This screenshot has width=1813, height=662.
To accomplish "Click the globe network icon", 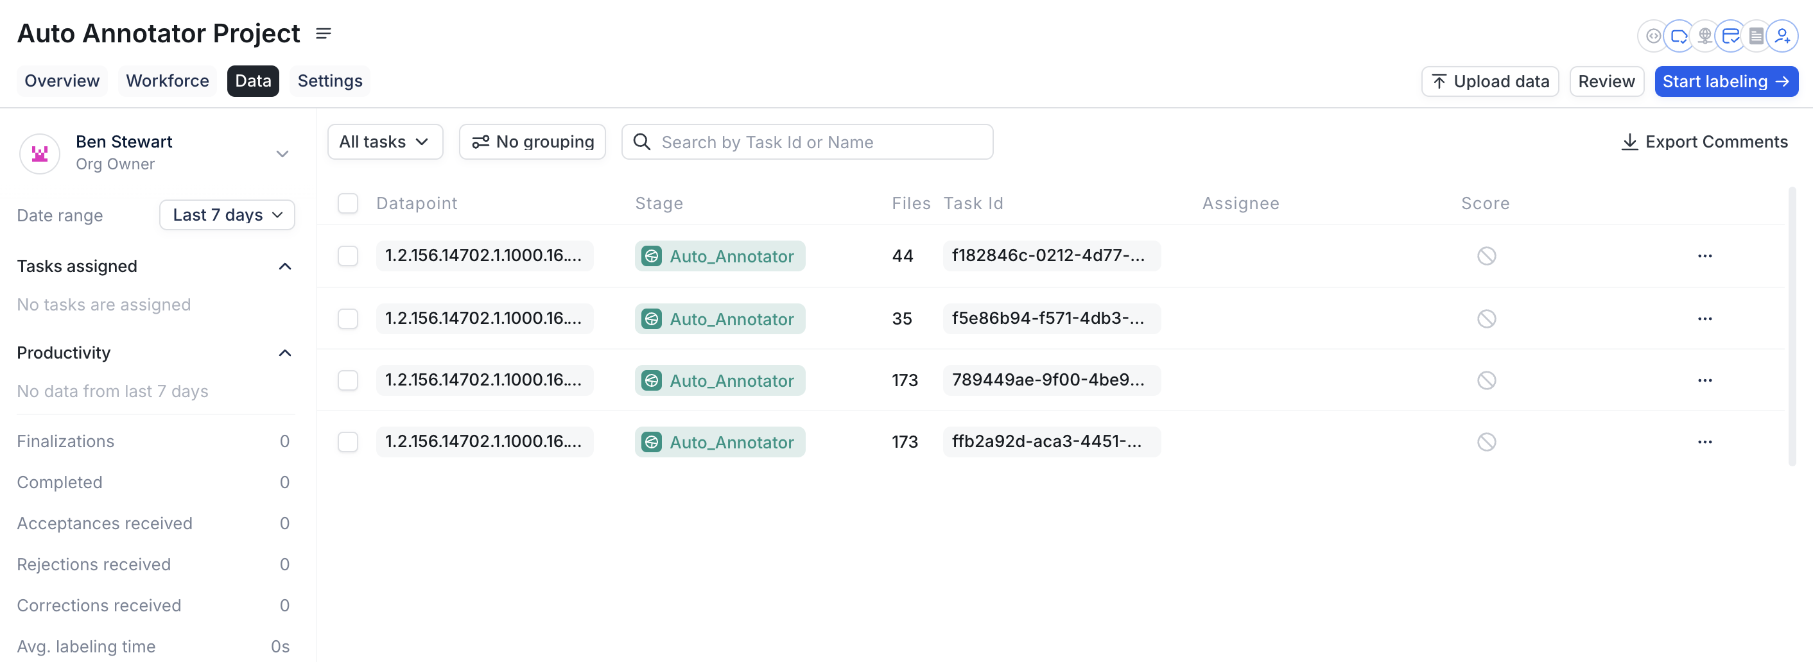I will click(1705, 36).
